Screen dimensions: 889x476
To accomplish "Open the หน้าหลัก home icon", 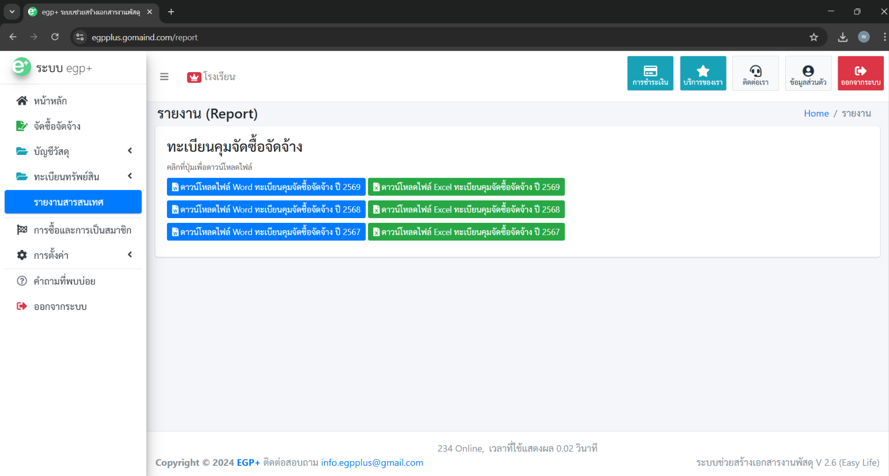I will (x=22, y=100).
